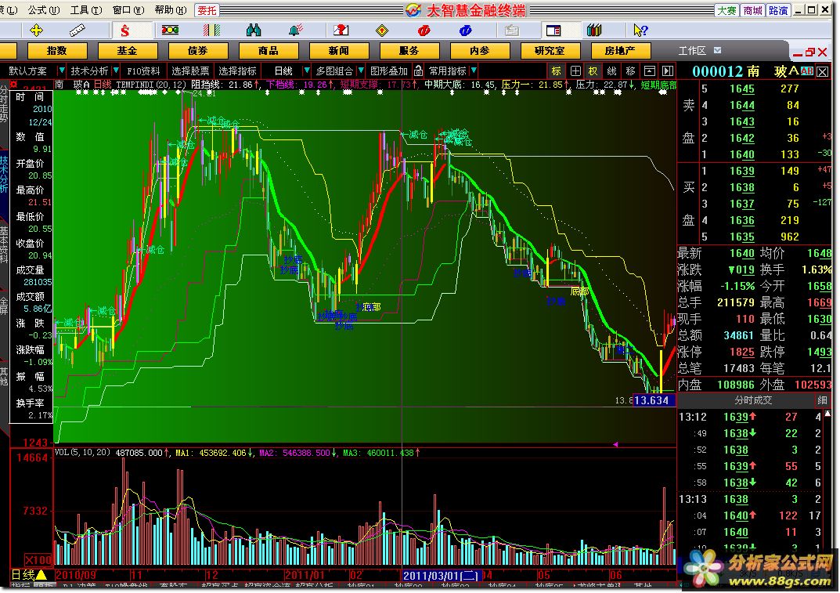Screen dimensions: 840x593
Task: Open the red dollar sign tool
Action: pos(124,31)
